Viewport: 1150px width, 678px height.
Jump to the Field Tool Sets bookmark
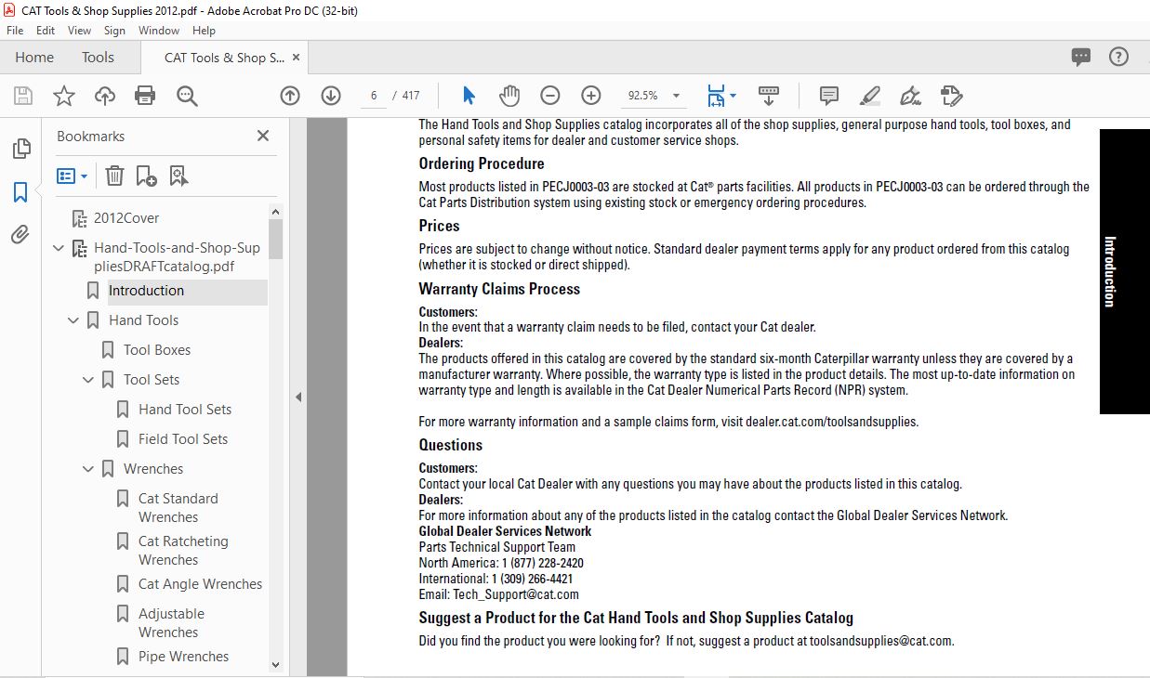click(x=183, y=439)
